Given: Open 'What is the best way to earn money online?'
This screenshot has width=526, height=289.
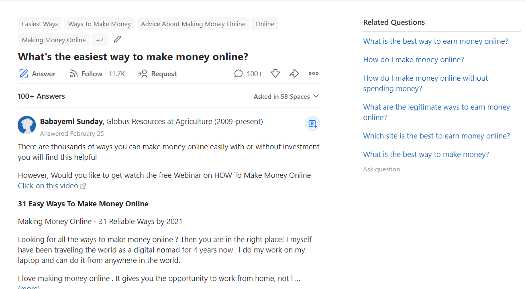Looking at the screenshot, I should [x=436, y=41].
